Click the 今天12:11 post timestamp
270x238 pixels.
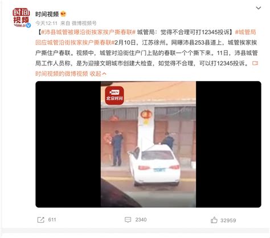point(47,23)
